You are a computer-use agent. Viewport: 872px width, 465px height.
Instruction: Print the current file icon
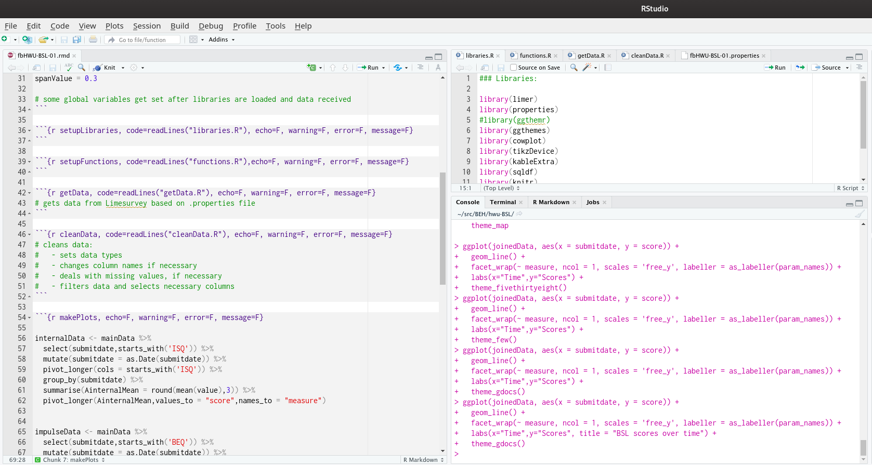click(93, 39)
